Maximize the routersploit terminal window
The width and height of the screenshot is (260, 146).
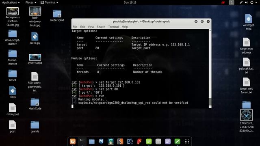[x=202, y=21]
